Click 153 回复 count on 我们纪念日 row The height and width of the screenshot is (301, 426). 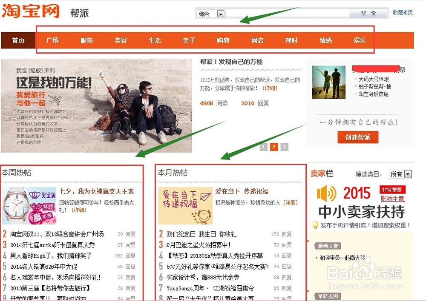(x=282, y=234)
